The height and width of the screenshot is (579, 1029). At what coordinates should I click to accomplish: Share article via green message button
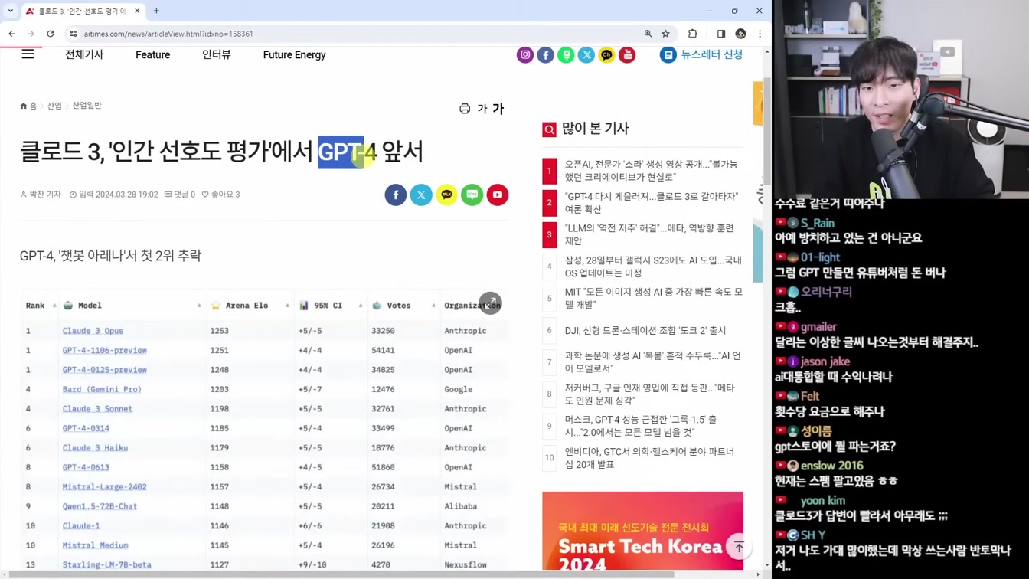[x=472, y=195]
